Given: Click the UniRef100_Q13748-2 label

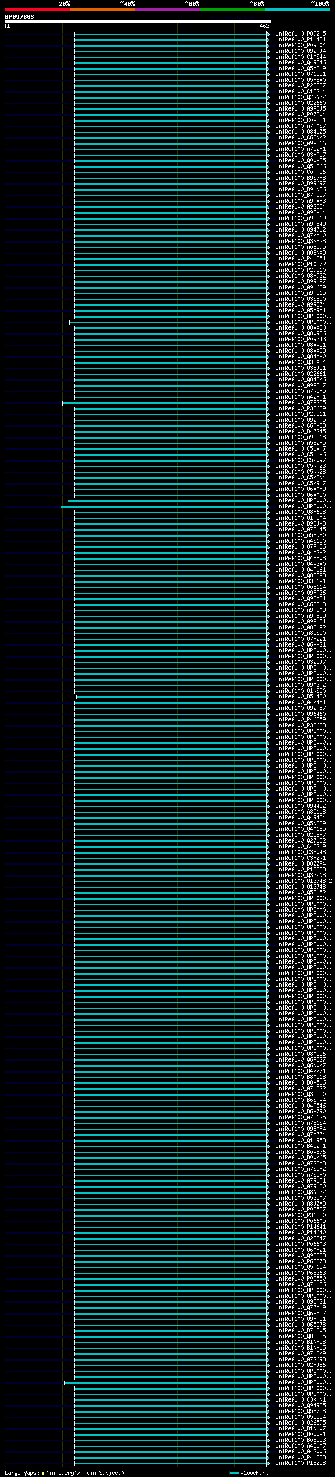Looking at the screenshot, I should point(304,881).
